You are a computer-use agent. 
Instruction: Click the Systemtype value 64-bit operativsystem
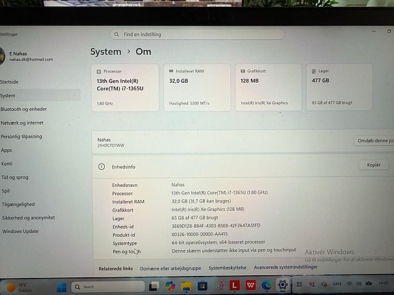[x=218, y=242]
